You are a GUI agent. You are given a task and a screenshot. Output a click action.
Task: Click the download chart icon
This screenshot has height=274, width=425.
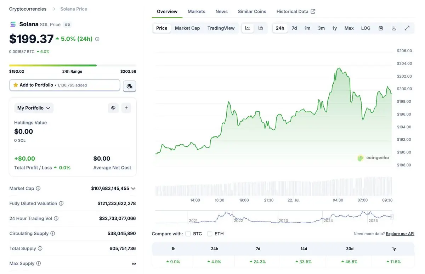pyautogui.click(x=394, y=28)
